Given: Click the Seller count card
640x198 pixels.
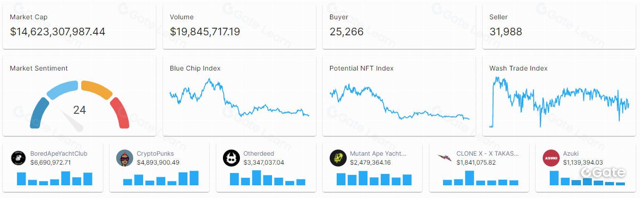Looking at the screenshot, I should (x=559, y=26).
